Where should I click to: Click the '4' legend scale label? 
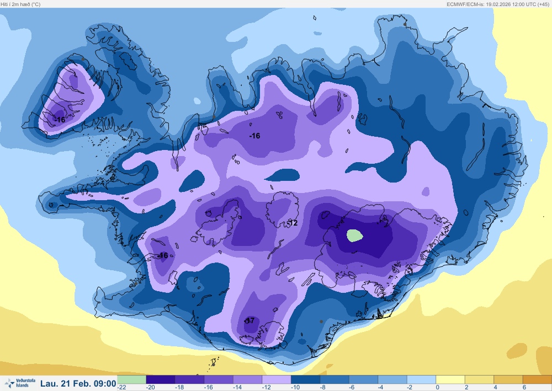pos(495,388)
